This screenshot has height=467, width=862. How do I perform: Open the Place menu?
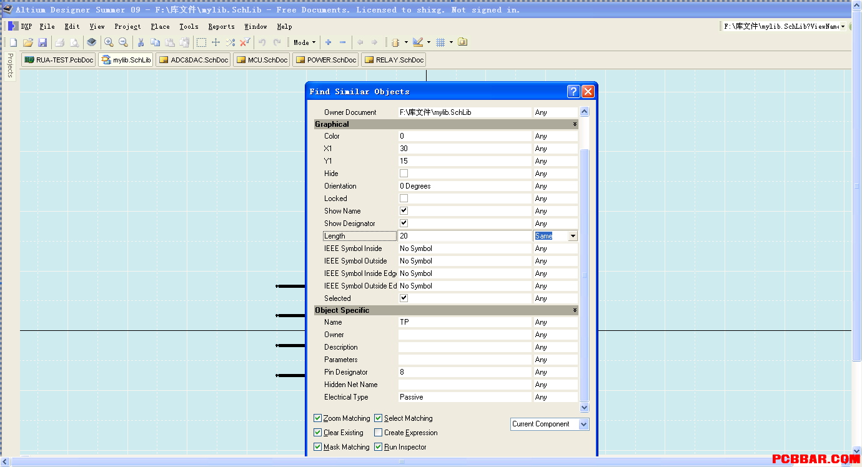point(160,26)
